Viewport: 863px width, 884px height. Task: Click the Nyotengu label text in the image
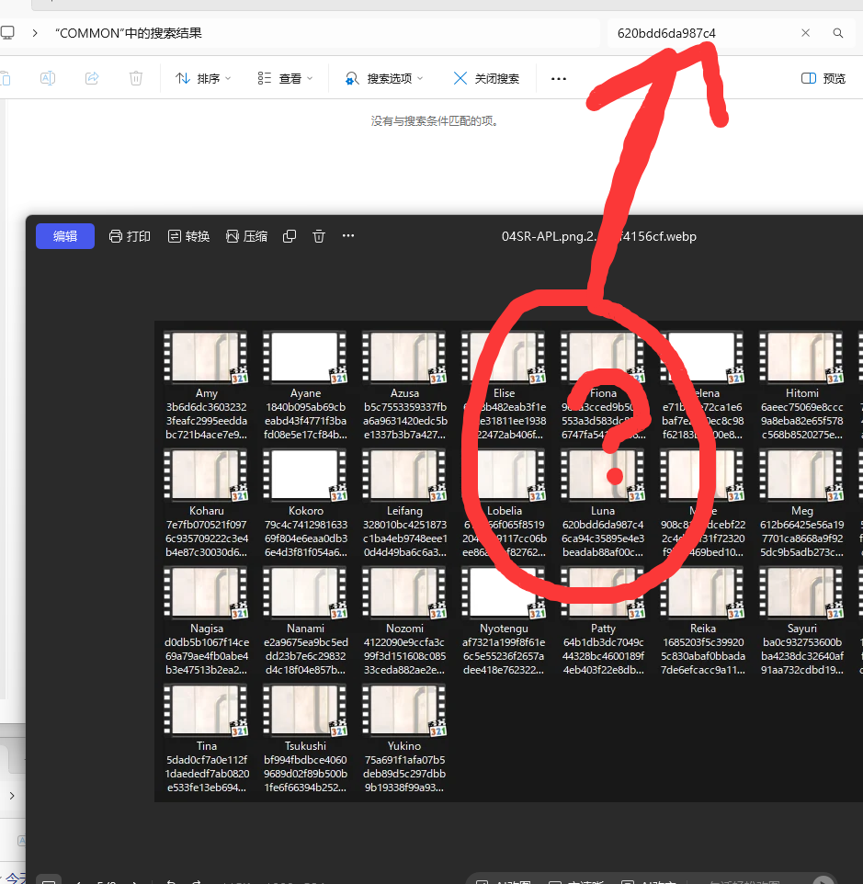(x=504, y=629)
